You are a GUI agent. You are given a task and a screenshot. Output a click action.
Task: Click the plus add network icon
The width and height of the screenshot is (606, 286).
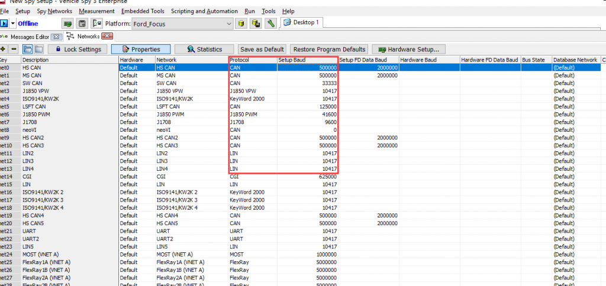coord(4,49)
